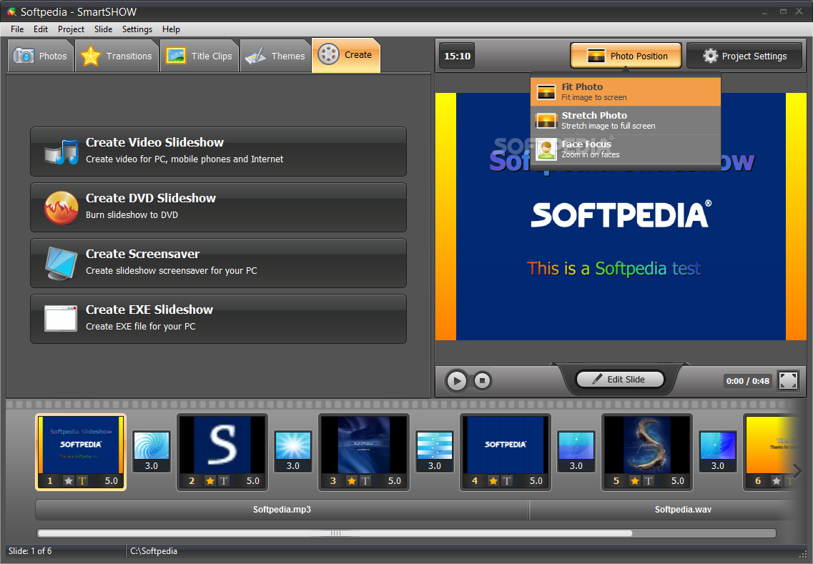Stop the slideshow preview
Image resolution: width=813 pixels, height=564 pixels.
(482, 381)
